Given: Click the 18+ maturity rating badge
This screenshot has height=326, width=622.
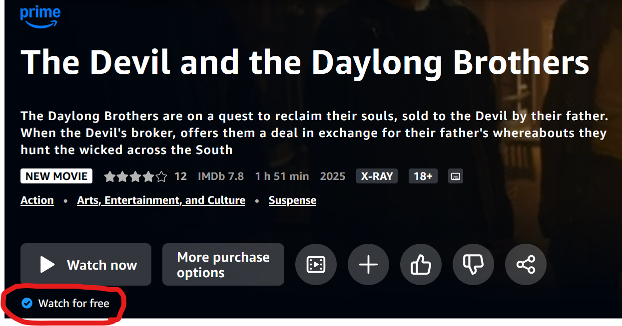Looking at the screenshot, I should [423, 175].
